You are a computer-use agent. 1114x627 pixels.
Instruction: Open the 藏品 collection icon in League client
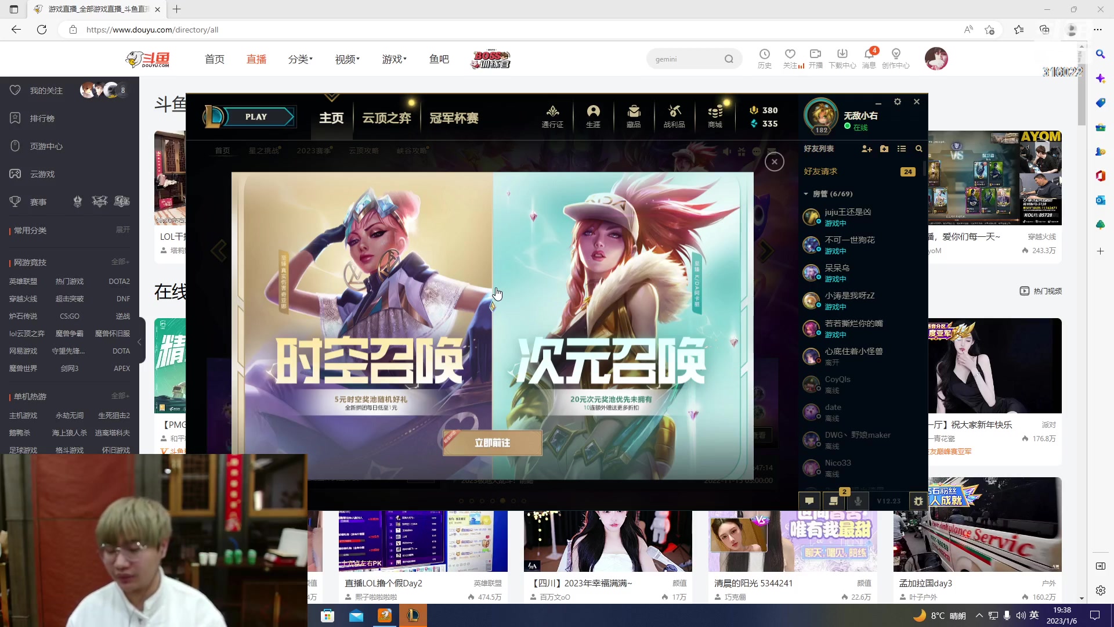click(634, 116)
